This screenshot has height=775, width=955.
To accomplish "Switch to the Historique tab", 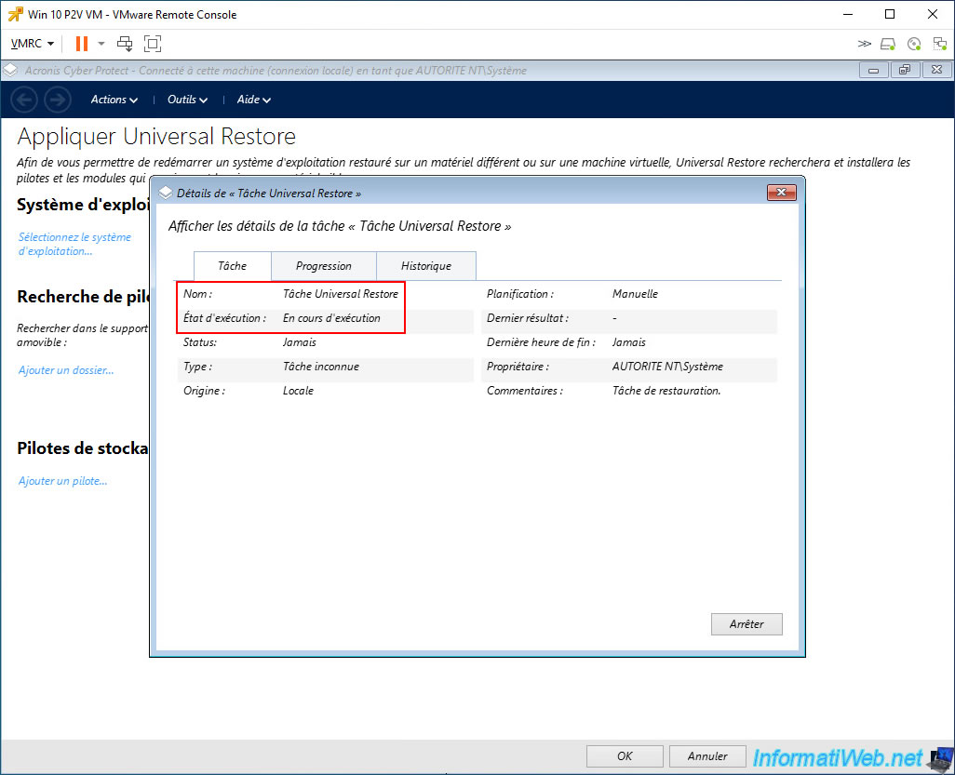I will (x=426, y=266).
